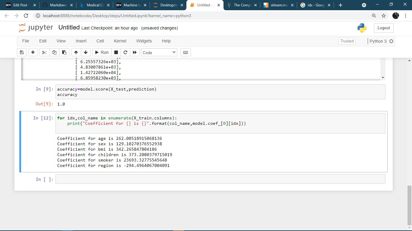Click the Trusted notebook indicator
The height and width of the screenshot is (231, 412).
coord(347,41)
